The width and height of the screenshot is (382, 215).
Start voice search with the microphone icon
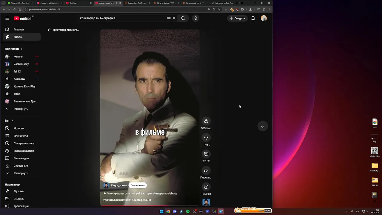195,18
